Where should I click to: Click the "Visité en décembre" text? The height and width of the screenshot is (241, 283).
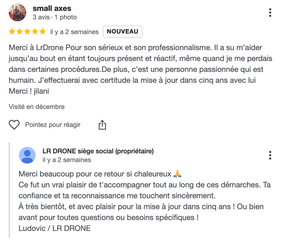(37, 107)
